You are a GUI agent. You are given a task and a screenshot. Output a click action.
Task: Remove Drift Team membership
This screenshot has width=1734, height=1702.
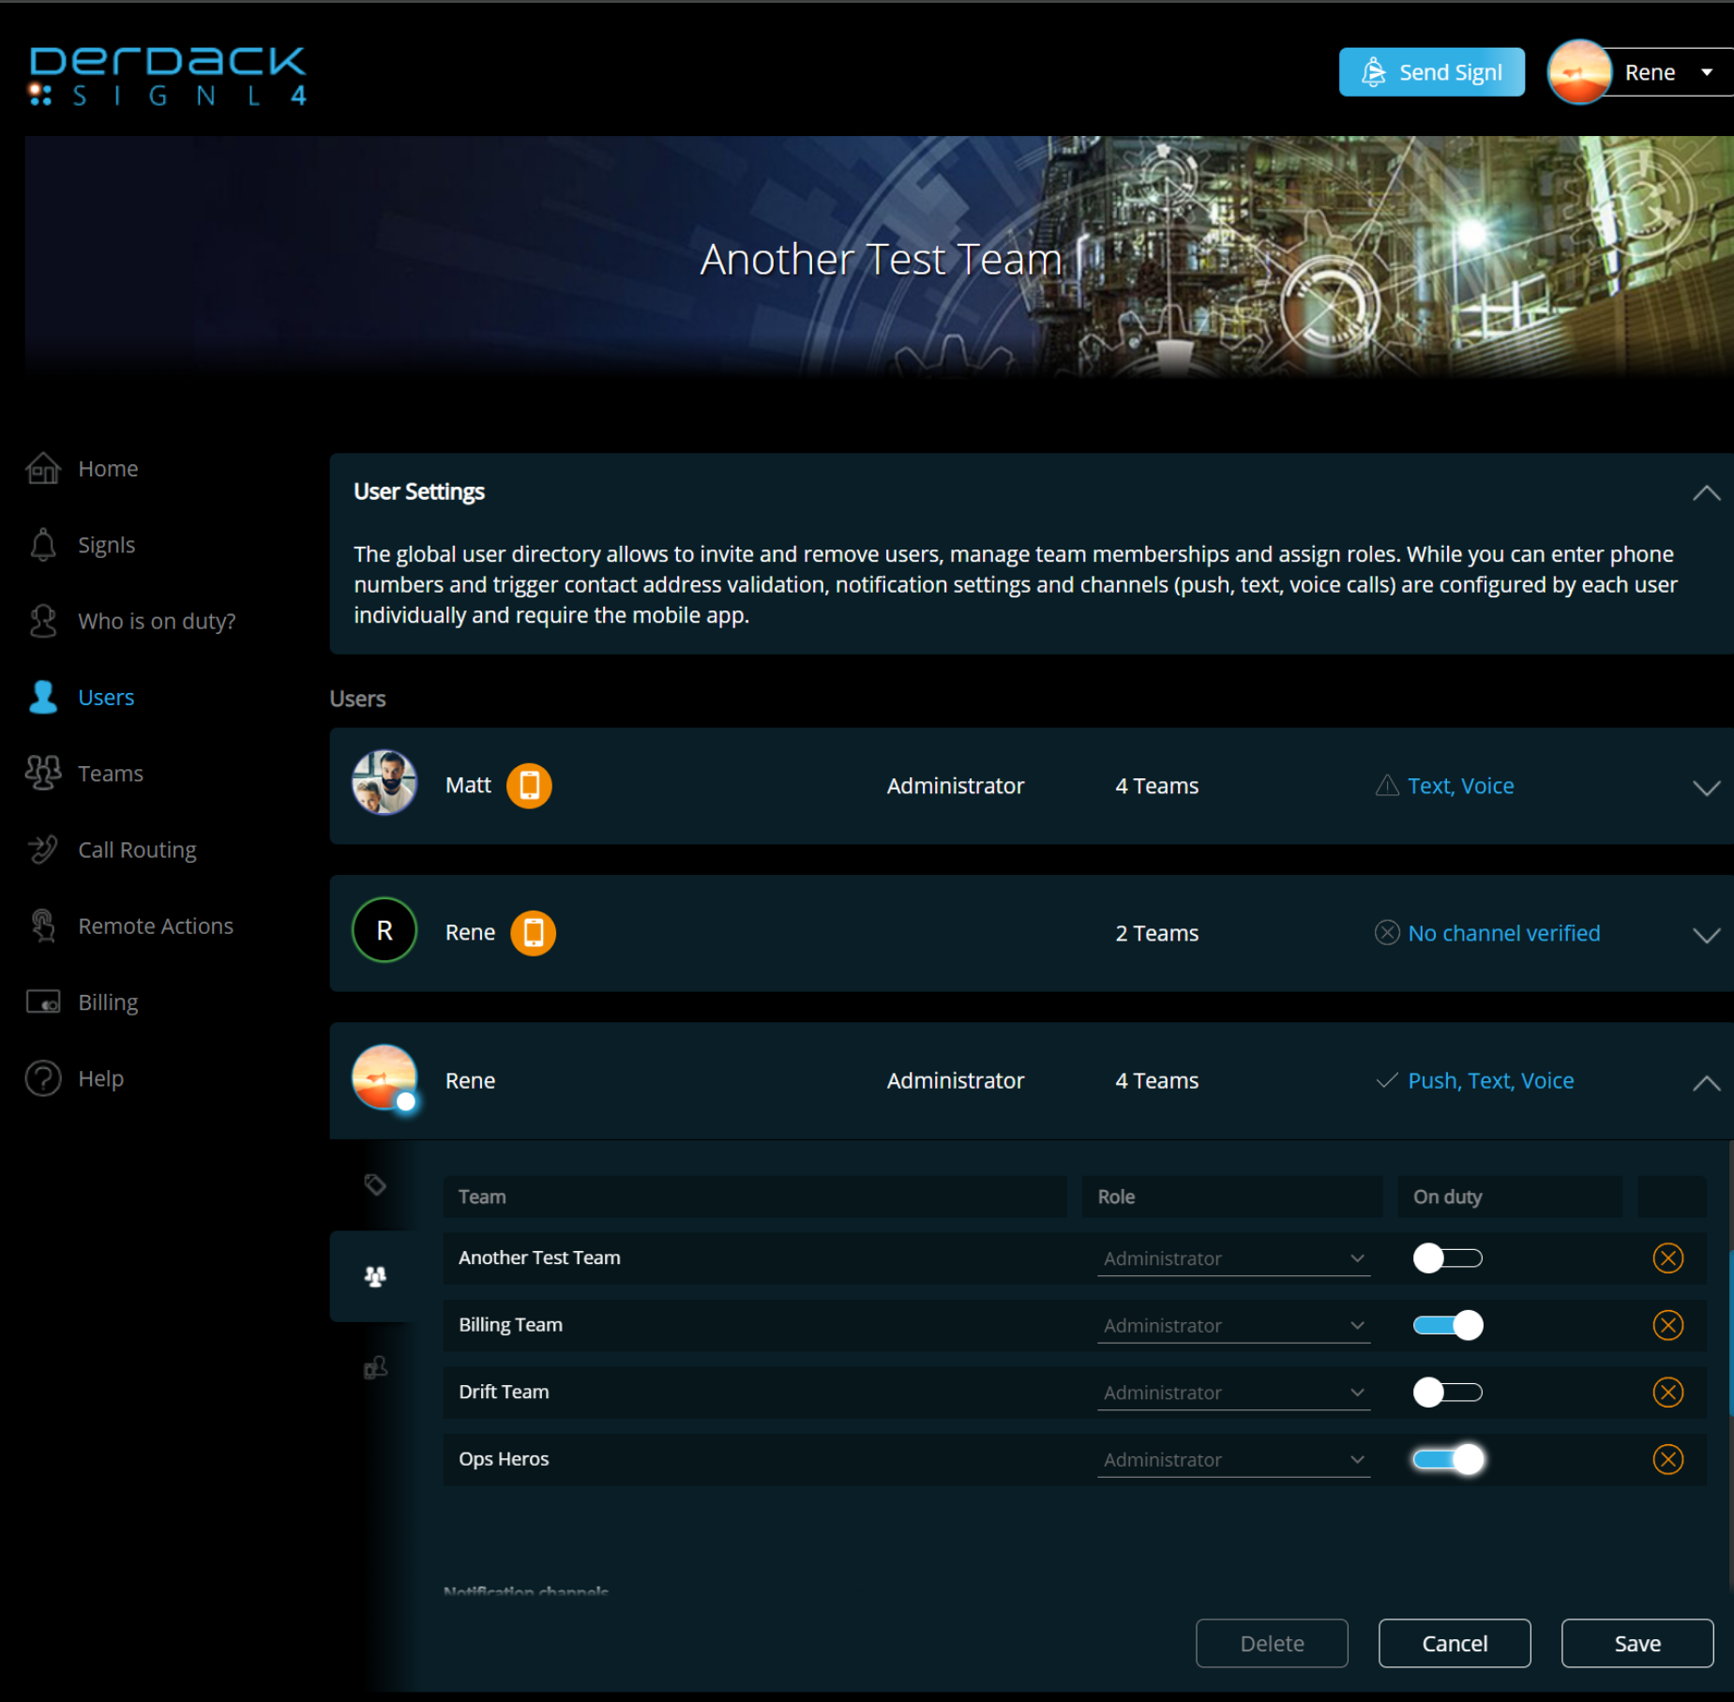tap(1668, 1393)
